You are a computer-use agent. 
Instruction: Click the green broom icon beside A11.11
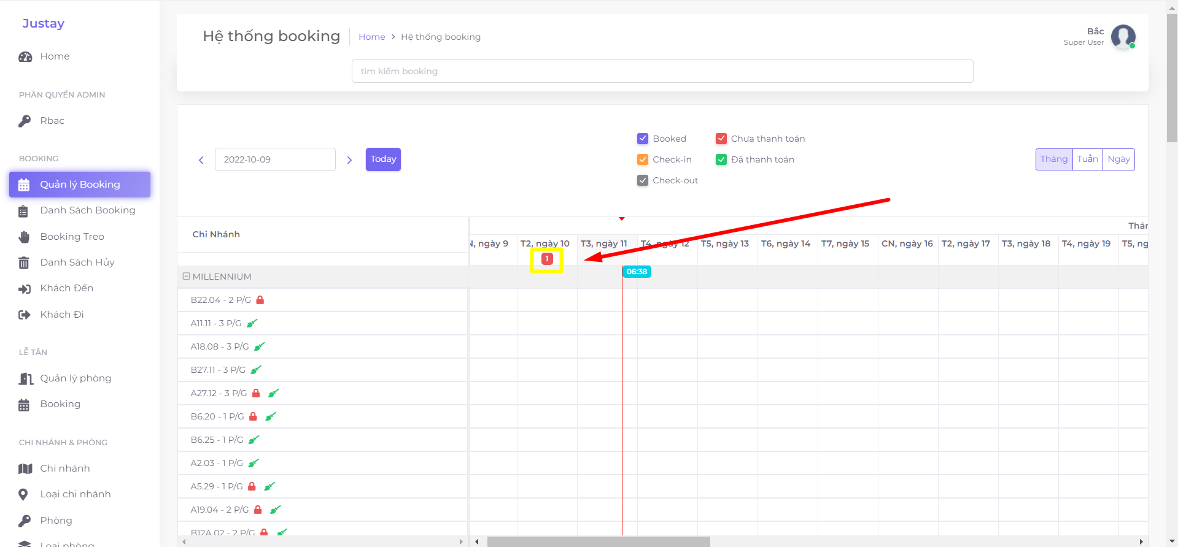coord(252,323)
